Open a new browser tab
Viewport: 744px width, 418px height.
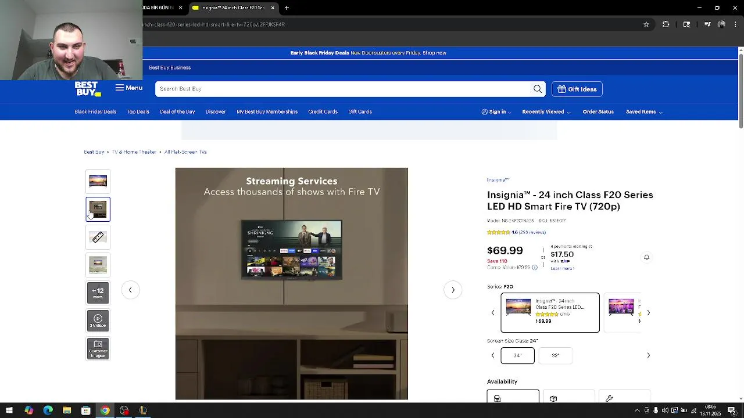pos(287,8)
